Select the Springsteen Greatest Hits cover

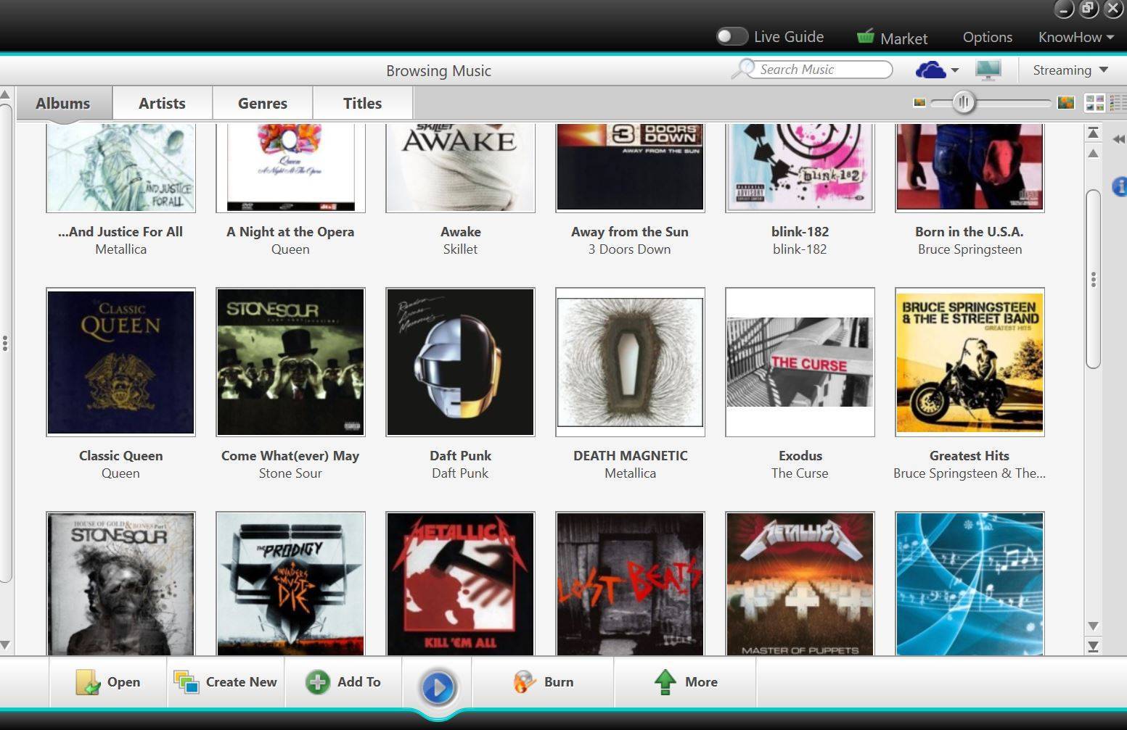click(x=970, y=362)
